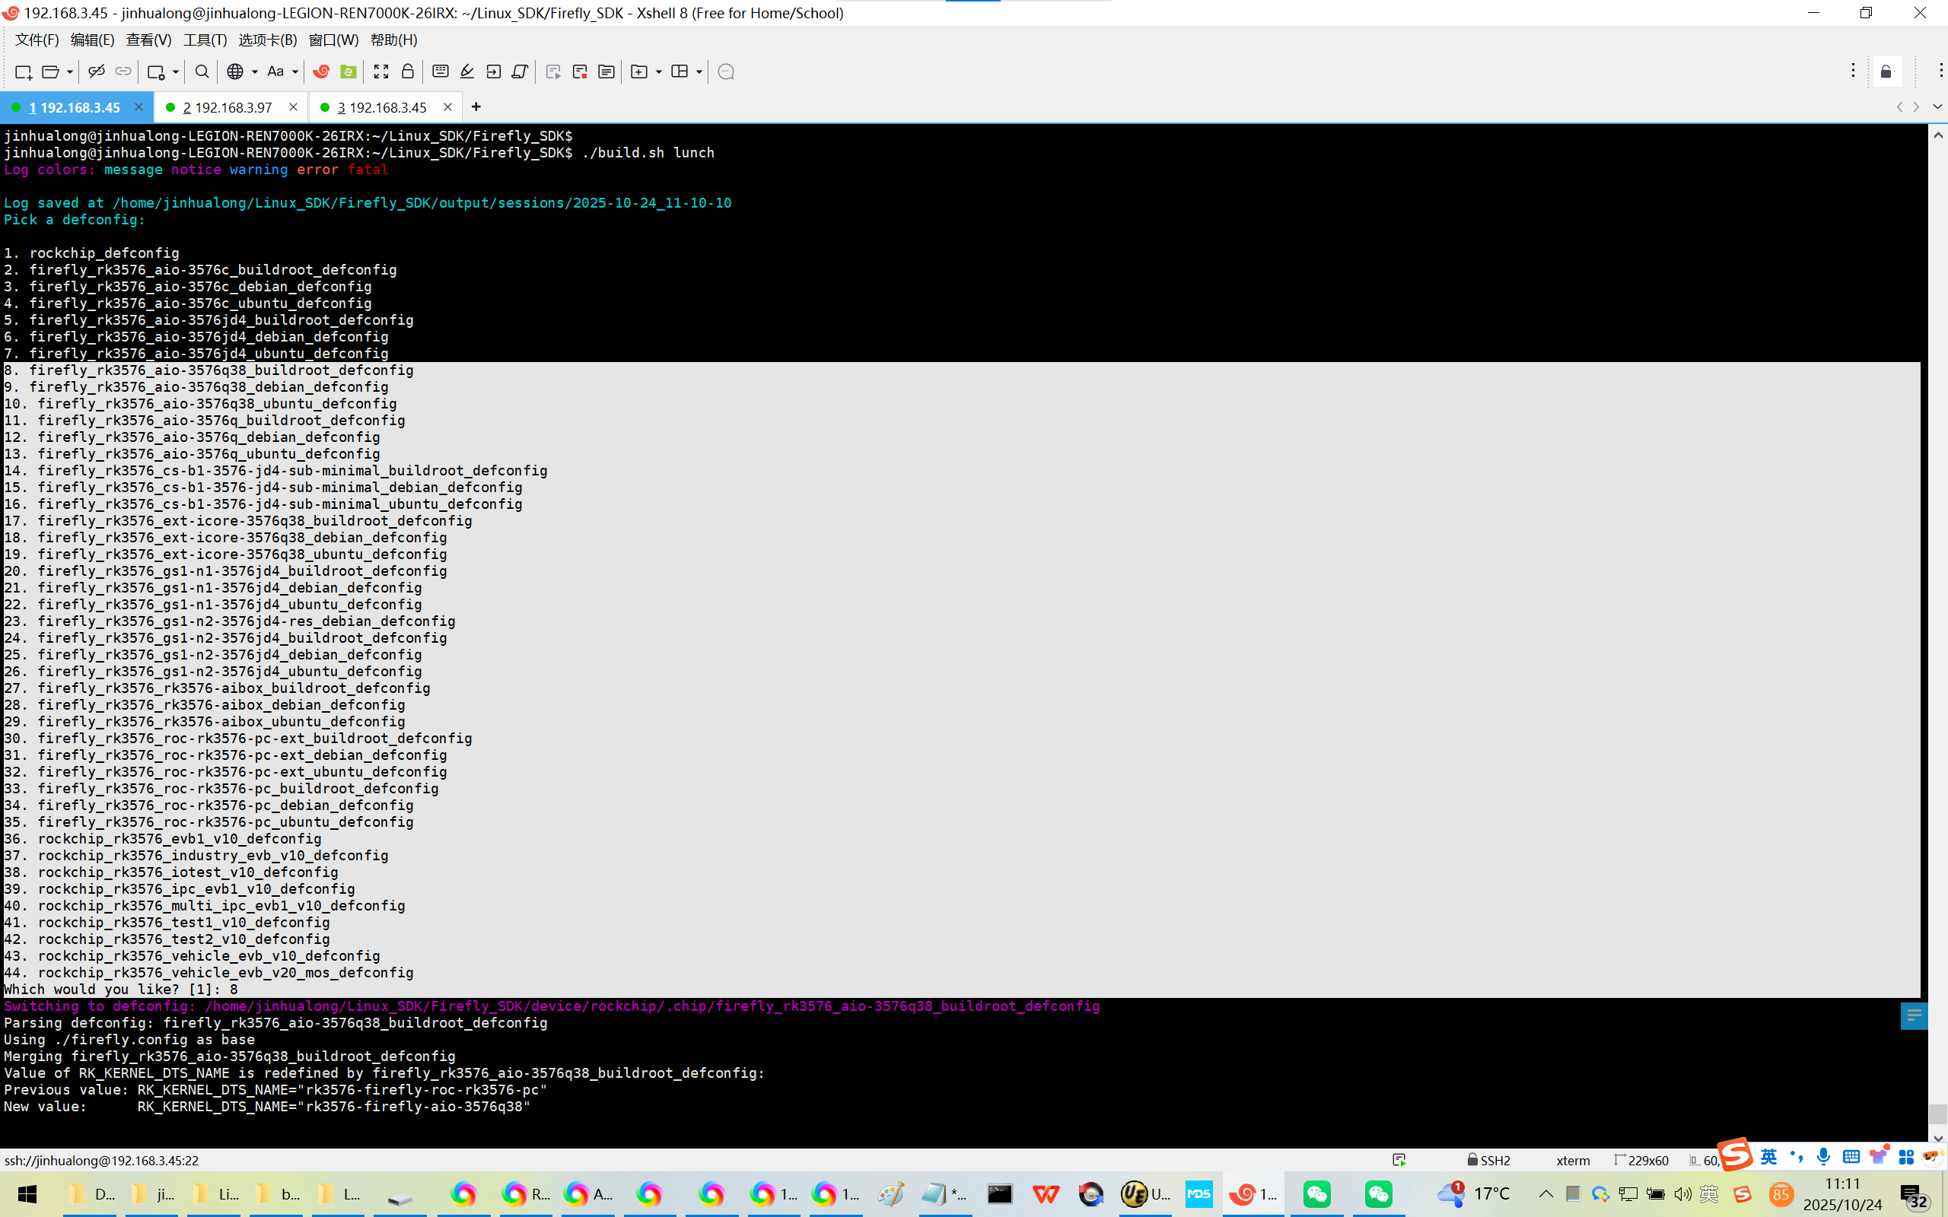Viewport: 1948px width, 1217px height.
Task: Toggle full screen mode icon
Action: click(380, 71)
